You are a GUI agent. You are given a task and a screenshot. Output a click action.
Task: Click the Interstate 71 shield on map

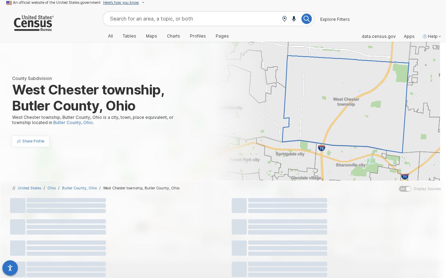coord(405,177)
